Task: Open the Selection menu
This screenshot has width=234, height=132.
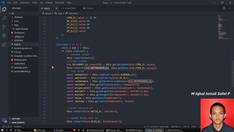Action: pos(25,3)
